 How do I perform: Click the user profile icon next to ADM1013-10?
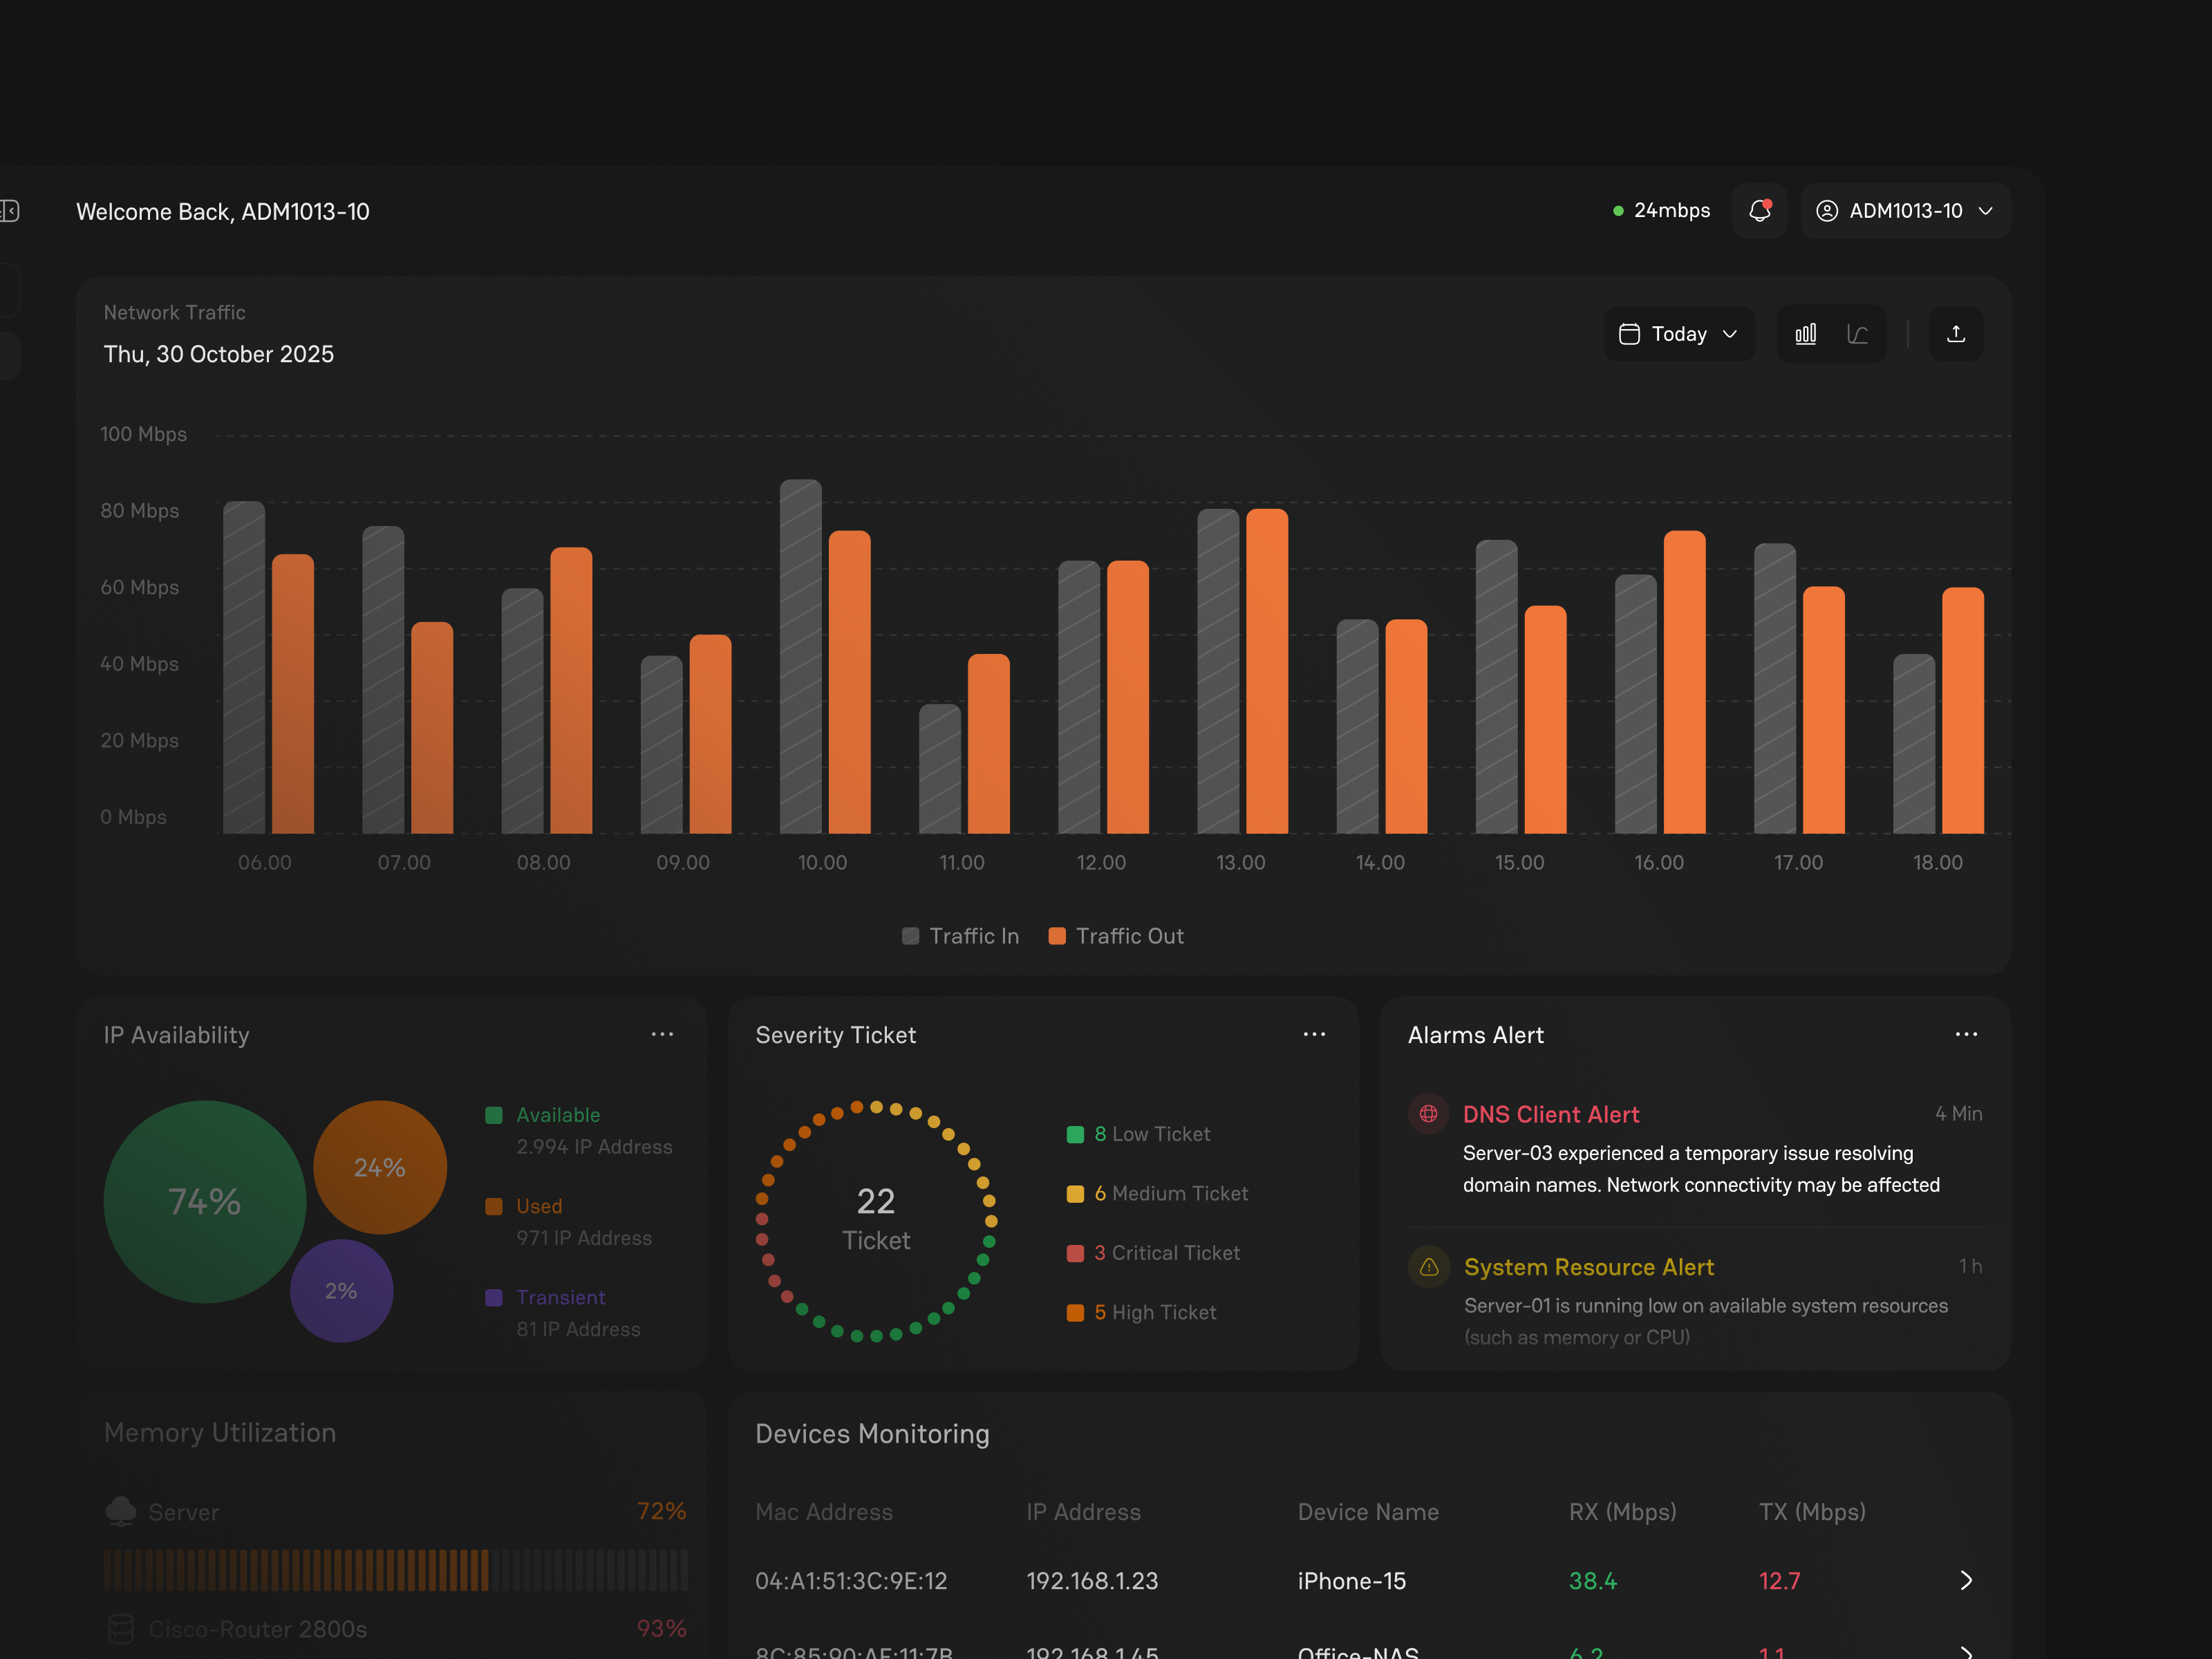(1826, 211)
